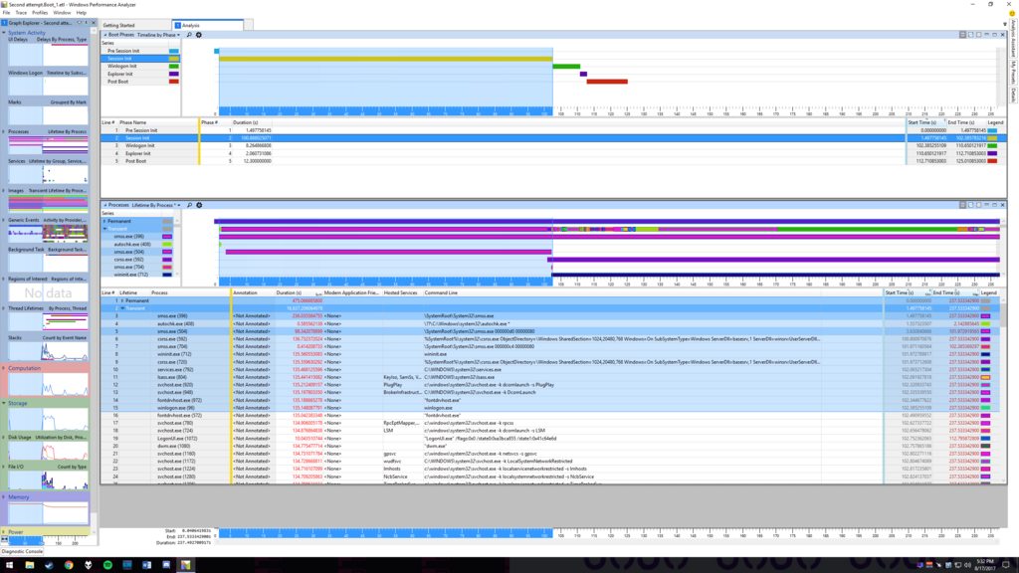The height and width of the screenshot is (573, 1019).
Task: Open Windows Start menu
Action: click(x=9, y=565)
